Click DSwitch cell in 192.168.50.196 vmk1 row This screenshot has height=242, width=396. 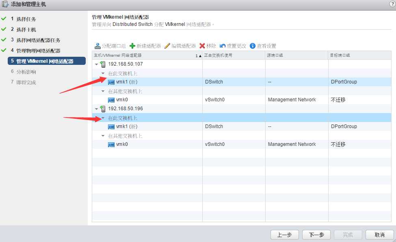pos(214,126)
